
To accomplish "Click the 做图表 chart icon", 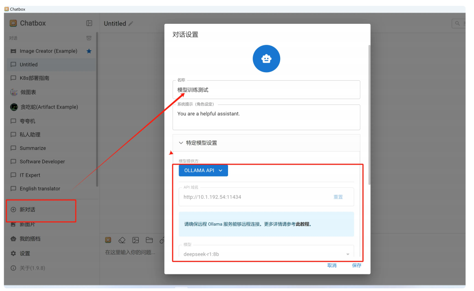I will point(13,92).
